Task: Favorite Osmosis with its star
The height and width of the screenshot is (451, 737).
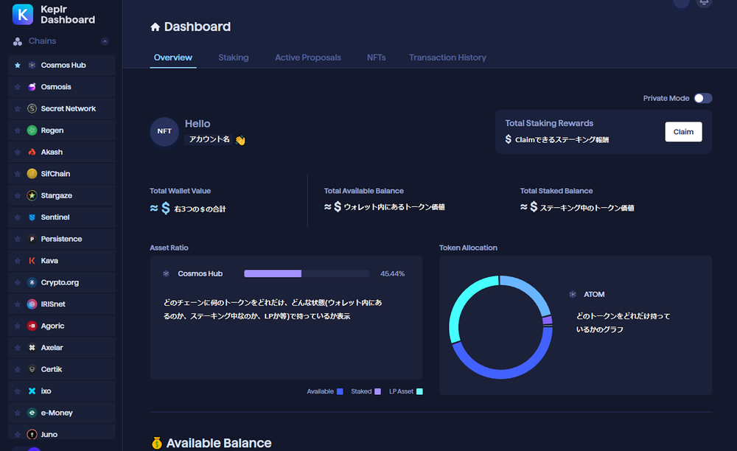Action: (18, 87)
